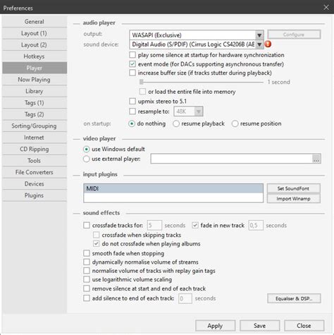
Task: Select resume playback on startup
Action: (x=176, y=123)
